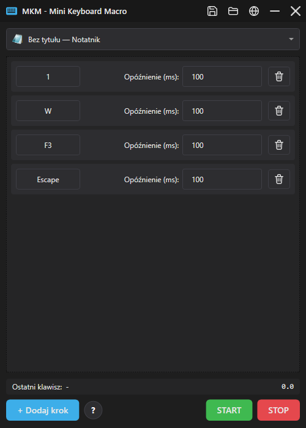Screen dimensions: 306x428
Task: Change the key field showing W
Action: pos(48,111)
